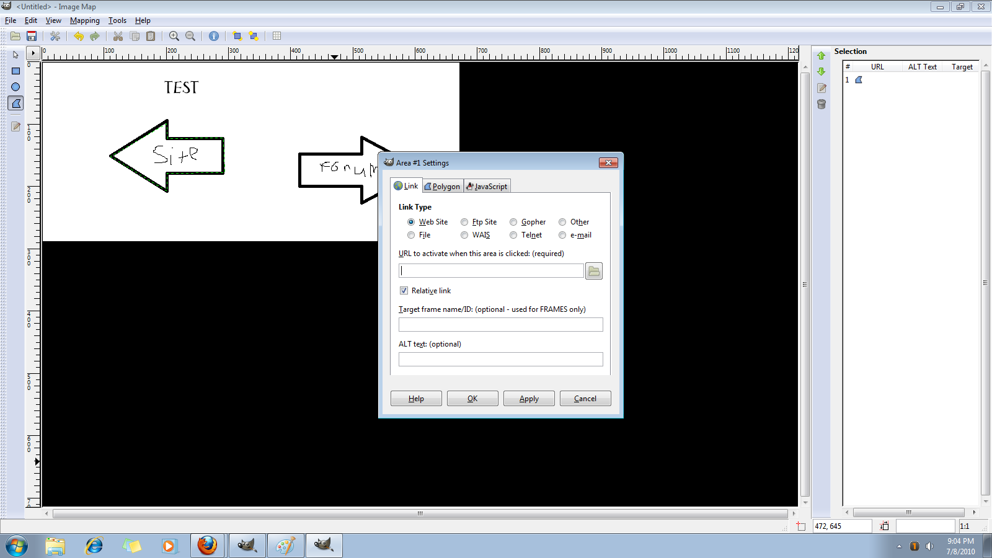Select area row 1 in Selection list

pos(910,80)
